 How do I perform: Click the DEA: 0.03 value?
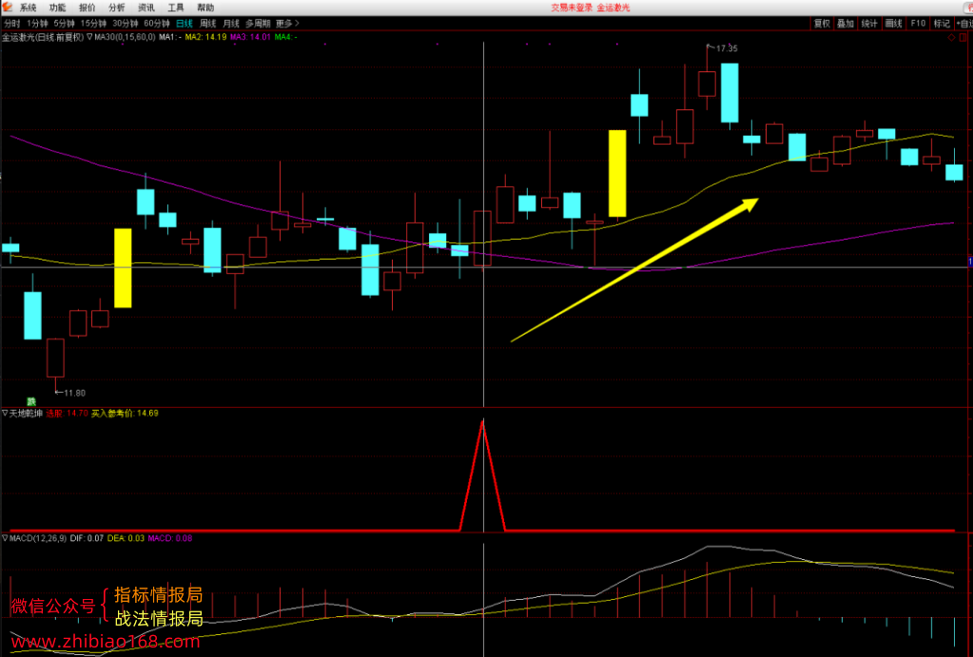pyautogui.click(x=126, y=538)
